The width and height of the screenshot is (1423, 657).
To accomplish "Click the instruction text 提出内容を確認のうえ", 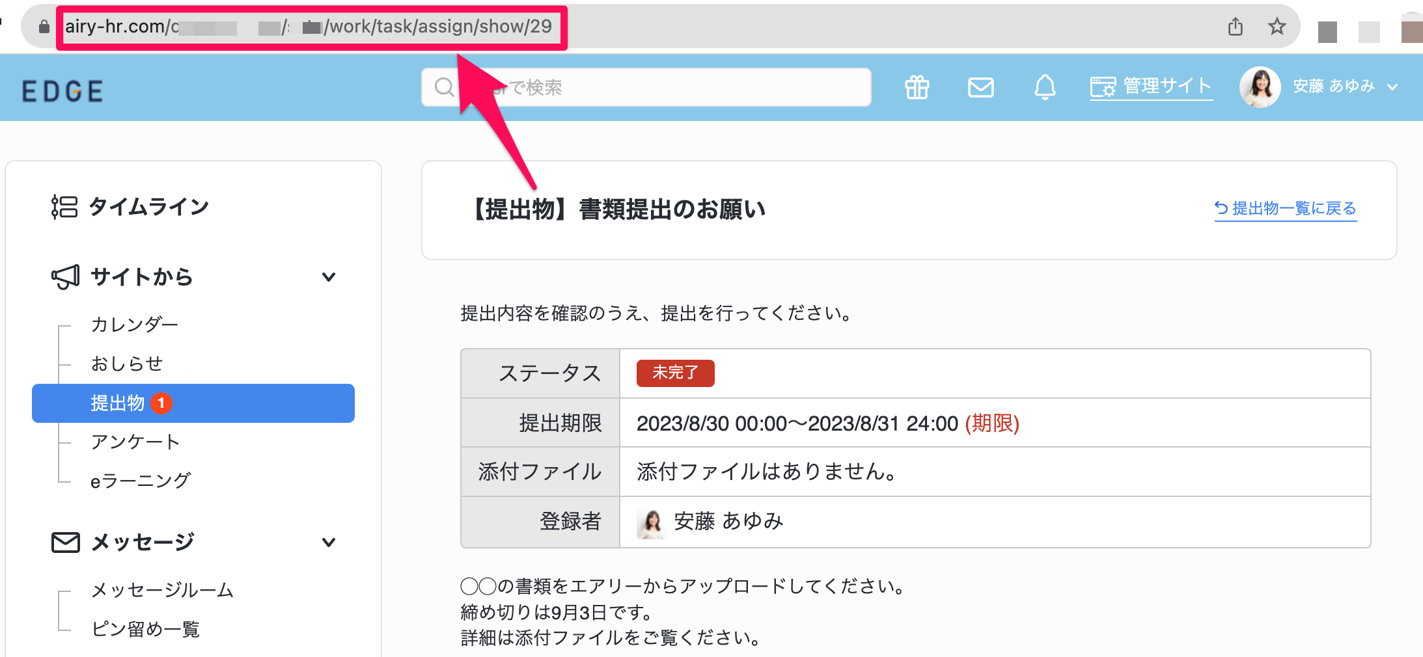I will pyautogui.click(x=657, y=314).
